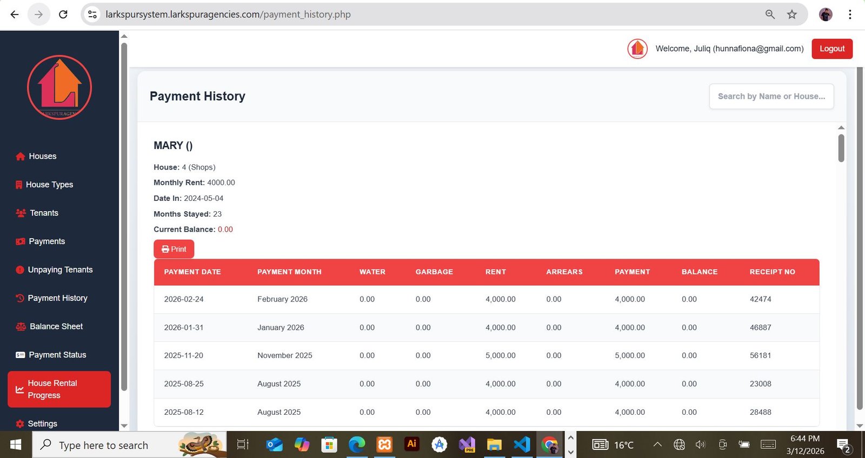Click the Rental Progress chart icon

pos(19,389)
